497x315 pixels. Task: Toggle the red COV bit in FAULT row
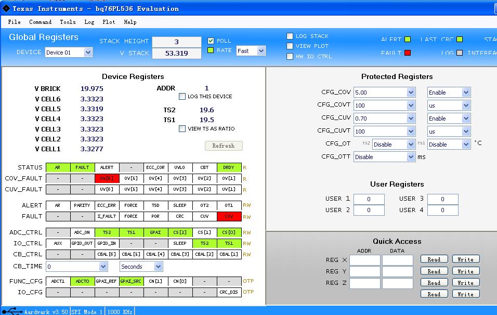tap(229, 216)
